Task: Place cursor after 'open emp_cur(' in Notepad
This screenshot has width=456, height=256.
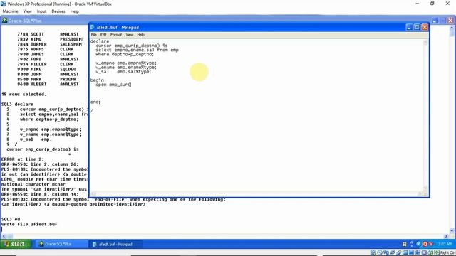Action: [131, 85]
